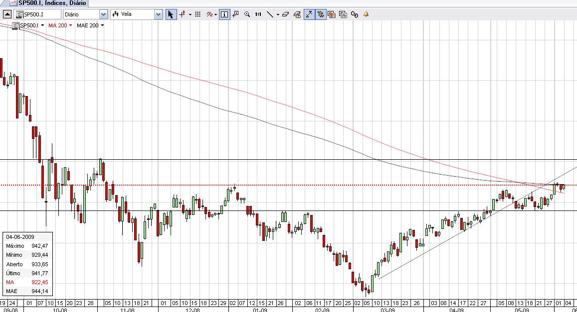Reset zoom with the 1:1 button
The image size is (577, 312).
[258, 14]
